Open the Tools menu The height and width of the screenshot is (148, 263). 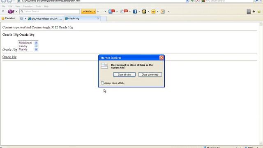click(x=38, y=7)
